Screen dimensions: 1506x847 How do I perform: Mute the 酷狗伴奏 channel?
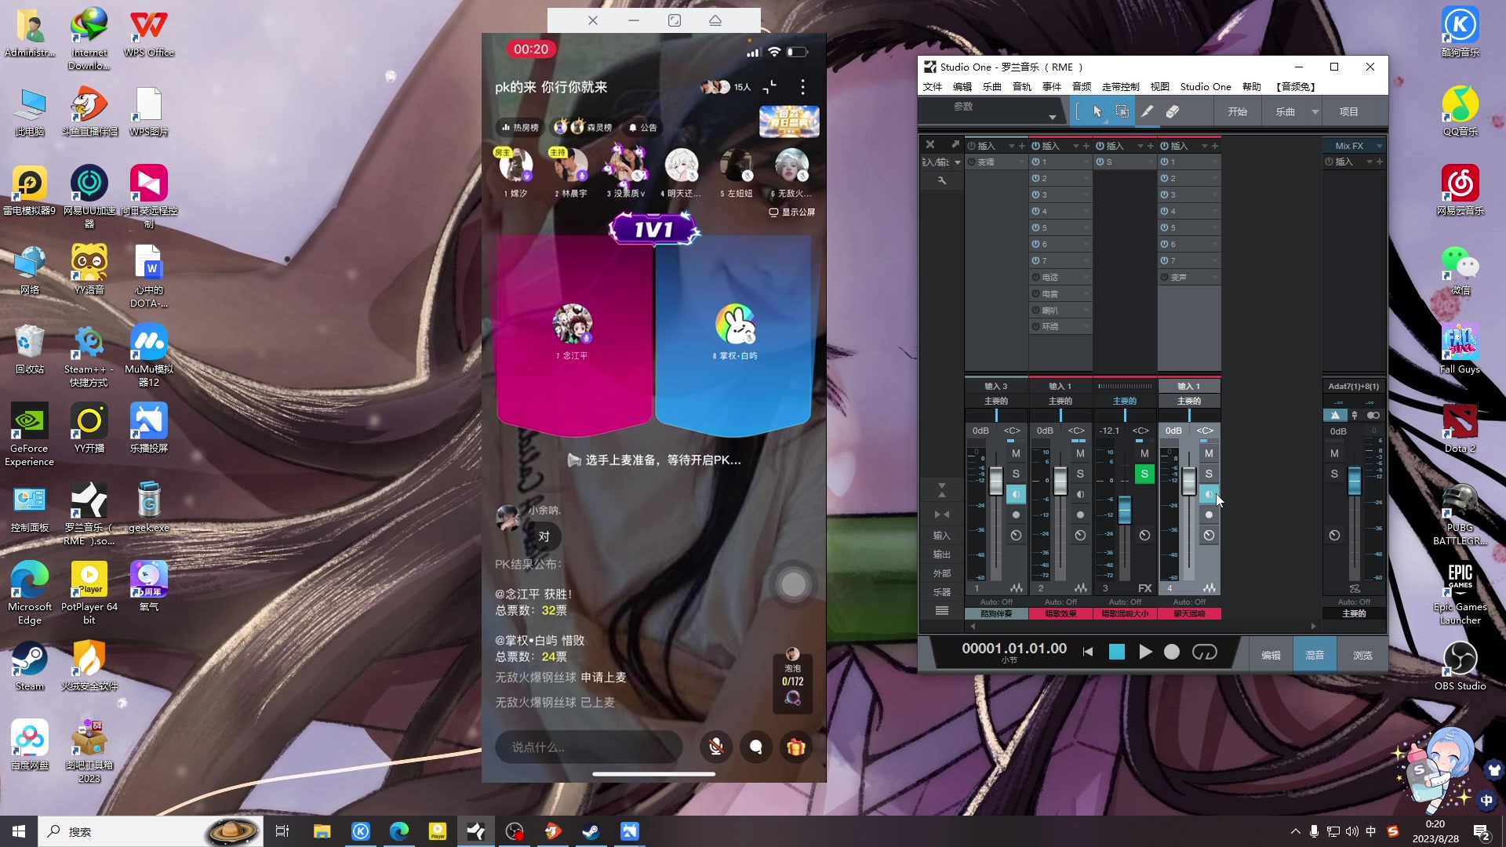(1016, 453)
